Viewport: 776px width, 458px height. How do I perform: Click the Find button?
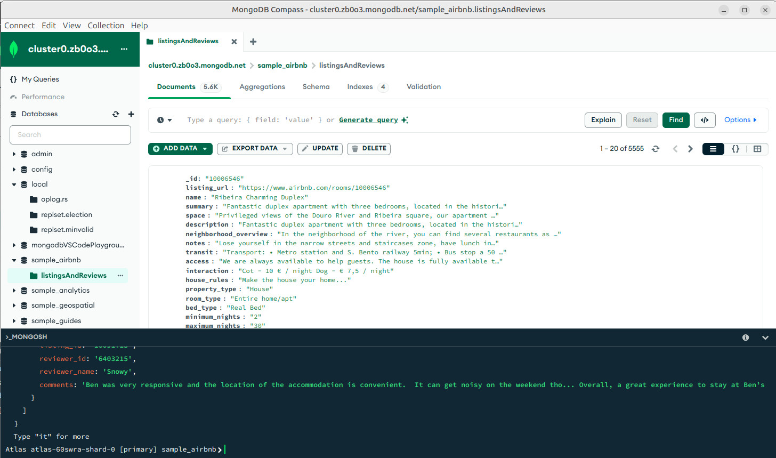(676, 120)
